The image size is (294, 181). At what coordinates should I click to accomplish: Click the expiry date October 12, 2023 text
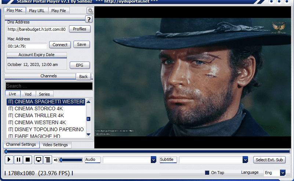[x=33, y=64]
